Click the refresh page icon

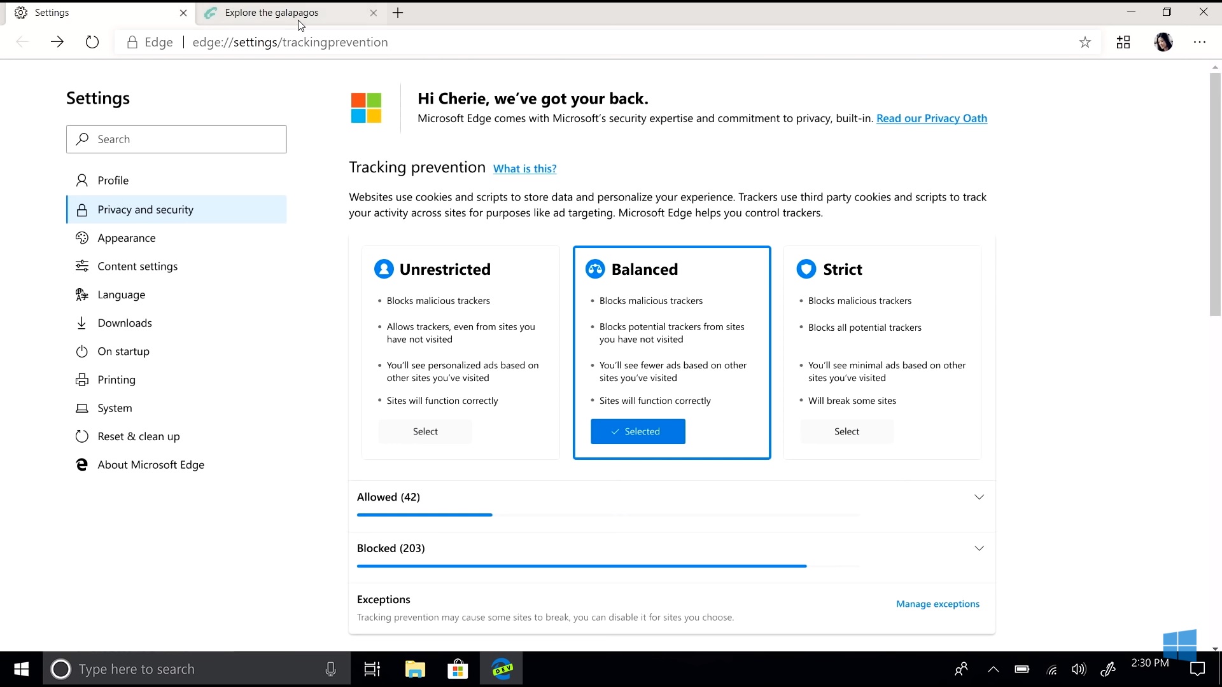92,42
